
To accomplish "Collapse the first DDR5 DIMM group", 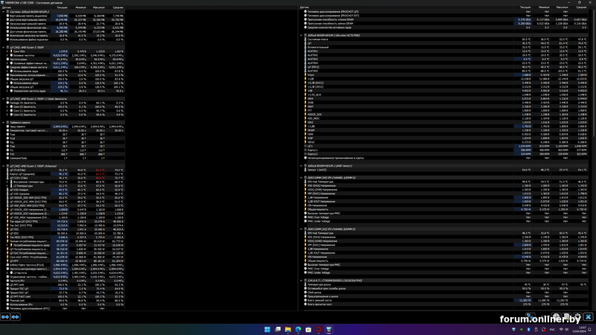I will [x=301, y=178].
